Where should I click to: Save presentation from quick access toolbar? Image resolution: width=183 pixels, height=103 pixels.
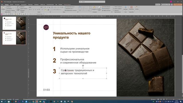(2, 14)
